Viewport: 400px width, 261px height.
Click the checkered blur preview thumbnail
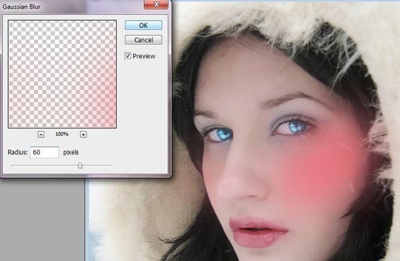point(62,74)
